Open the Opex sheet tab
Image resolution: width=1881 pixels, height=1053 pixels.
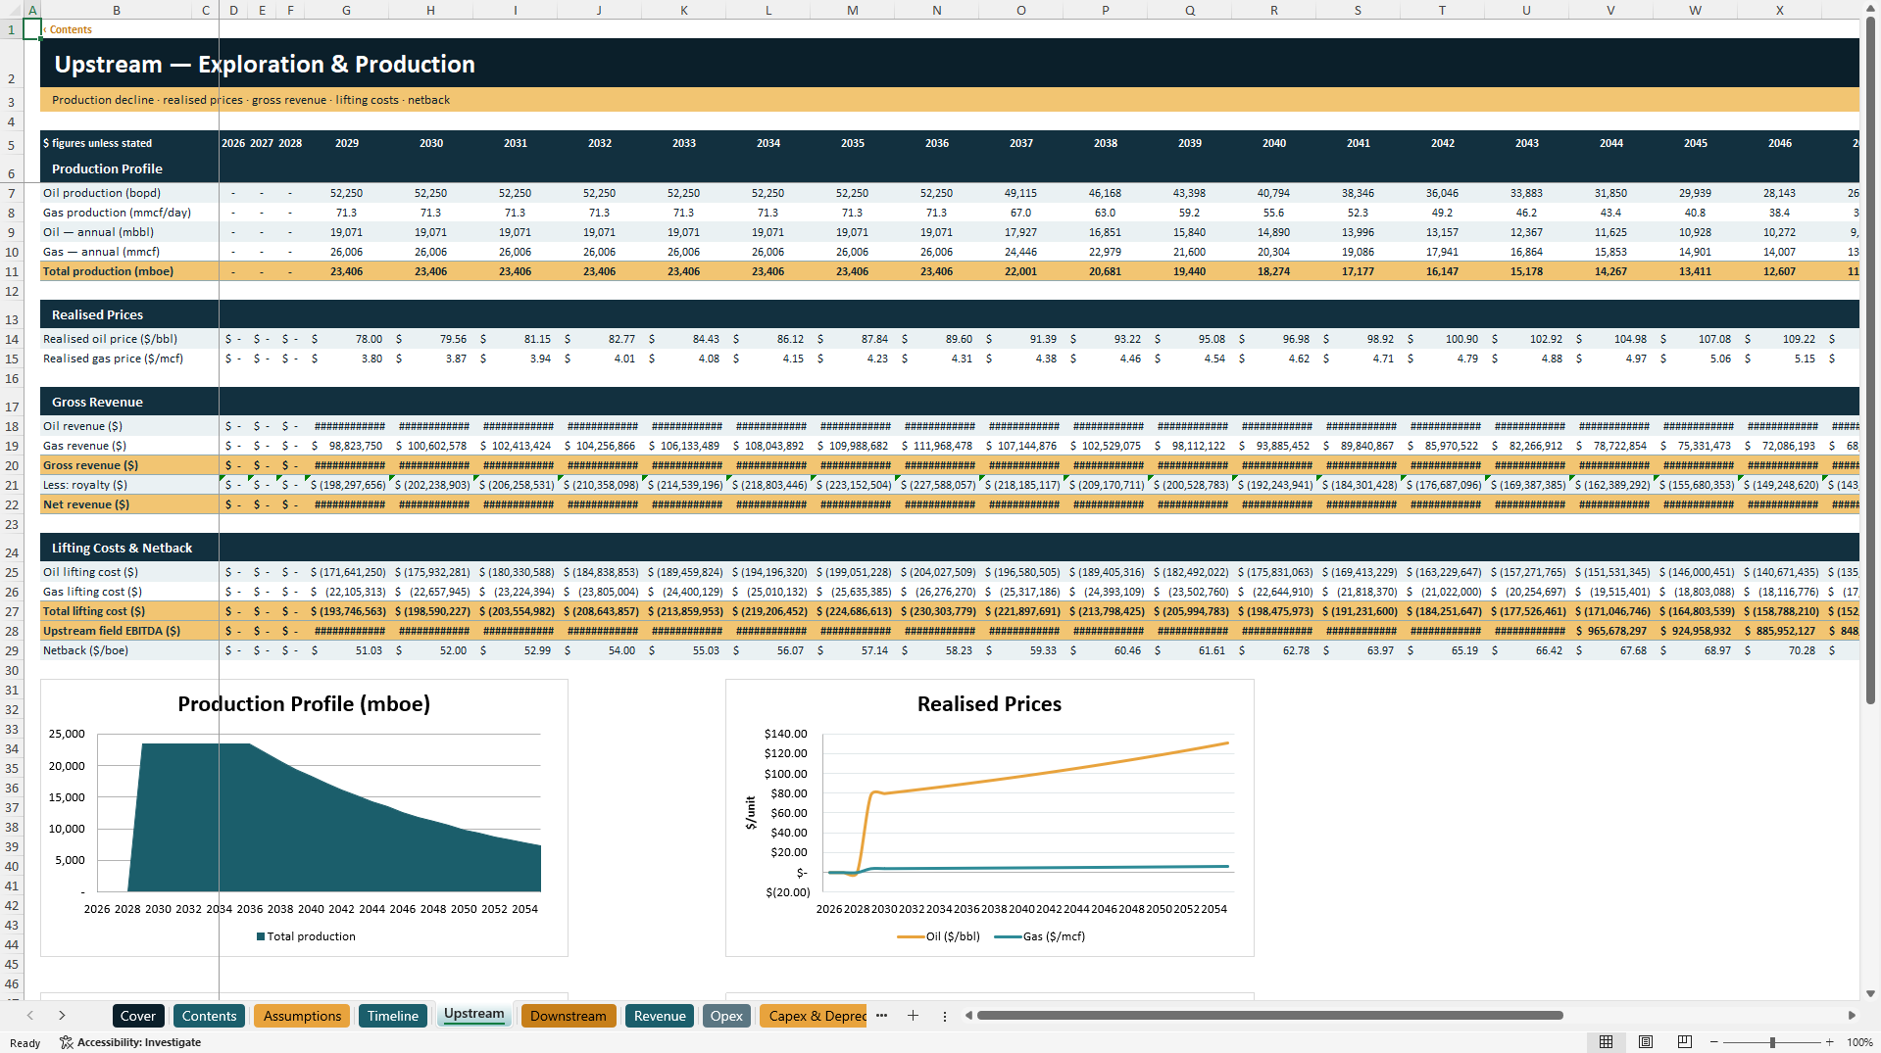click(x=726, y=1016)
